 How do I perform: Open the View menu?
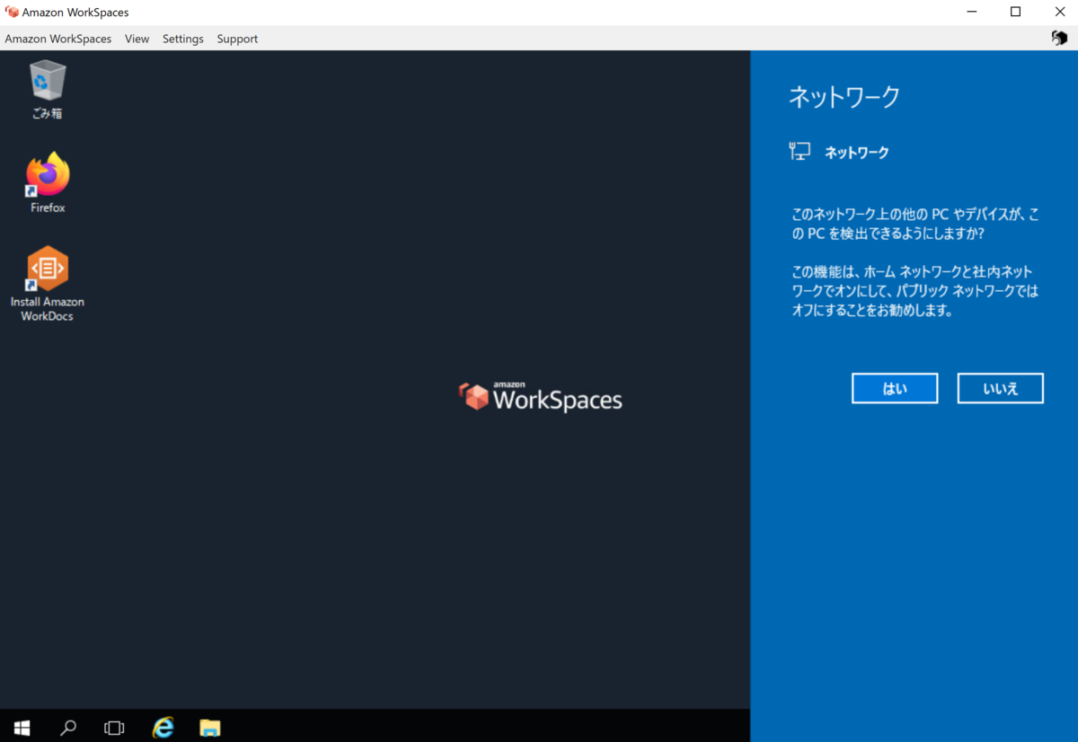pyautogui.click(x=137, y=39)
